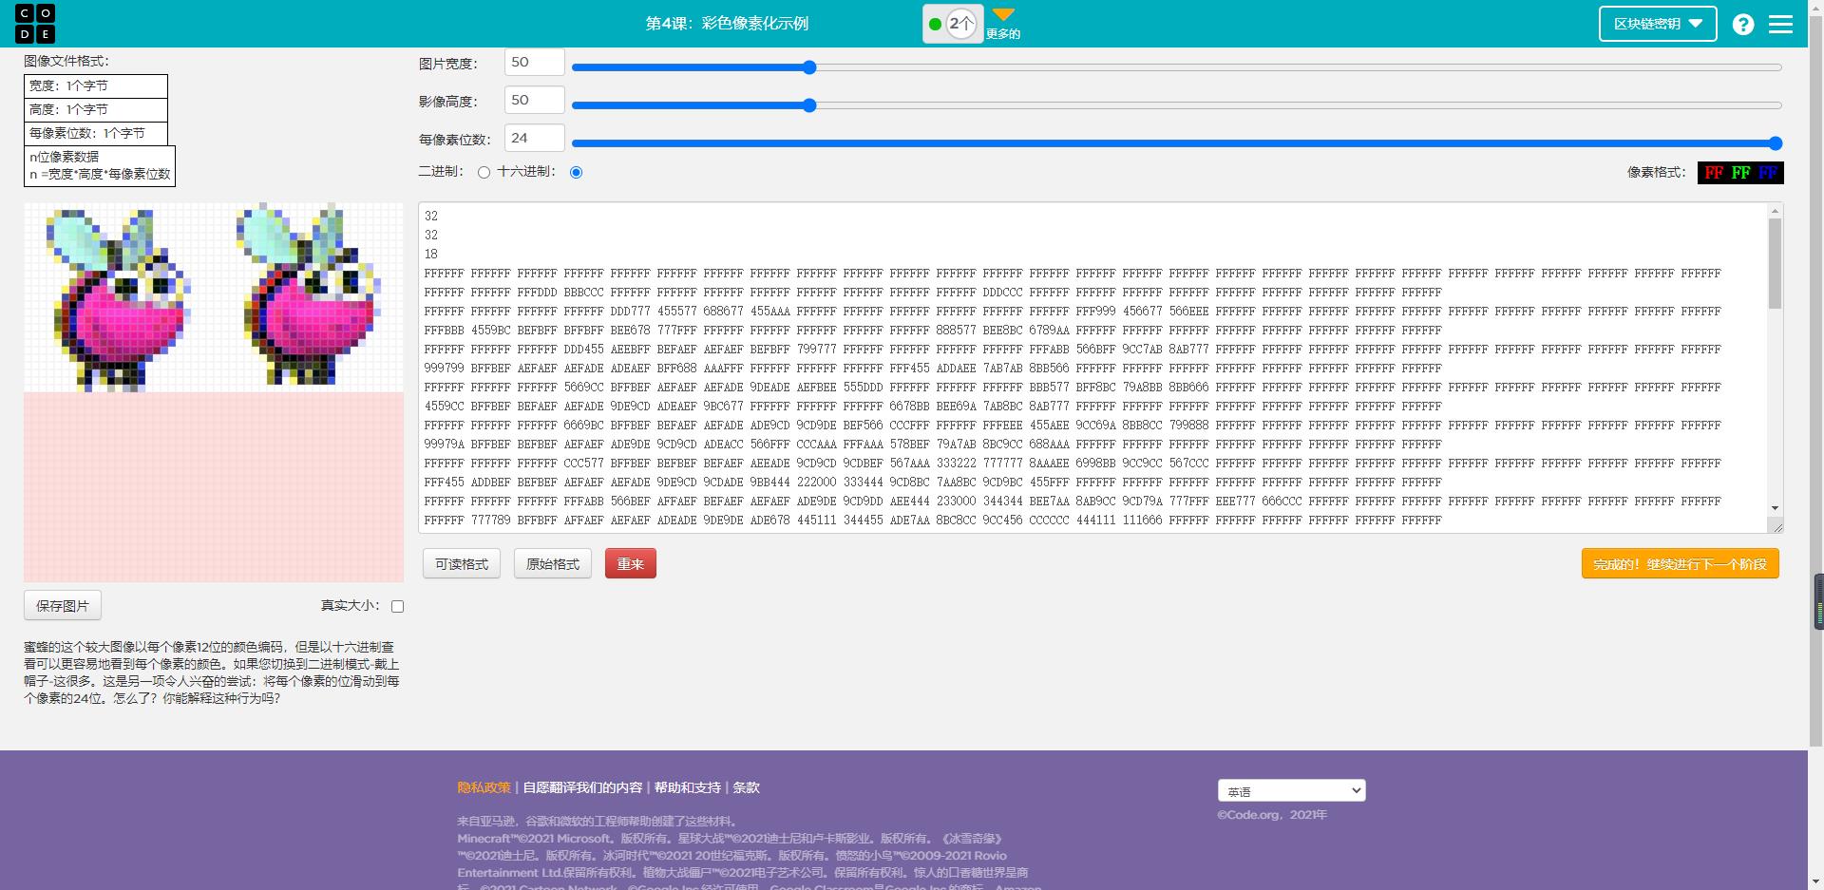Click the 每像素位数: 1个字节 format box
This screenshot has height=890, width=1824.
[x=96, y=134]
